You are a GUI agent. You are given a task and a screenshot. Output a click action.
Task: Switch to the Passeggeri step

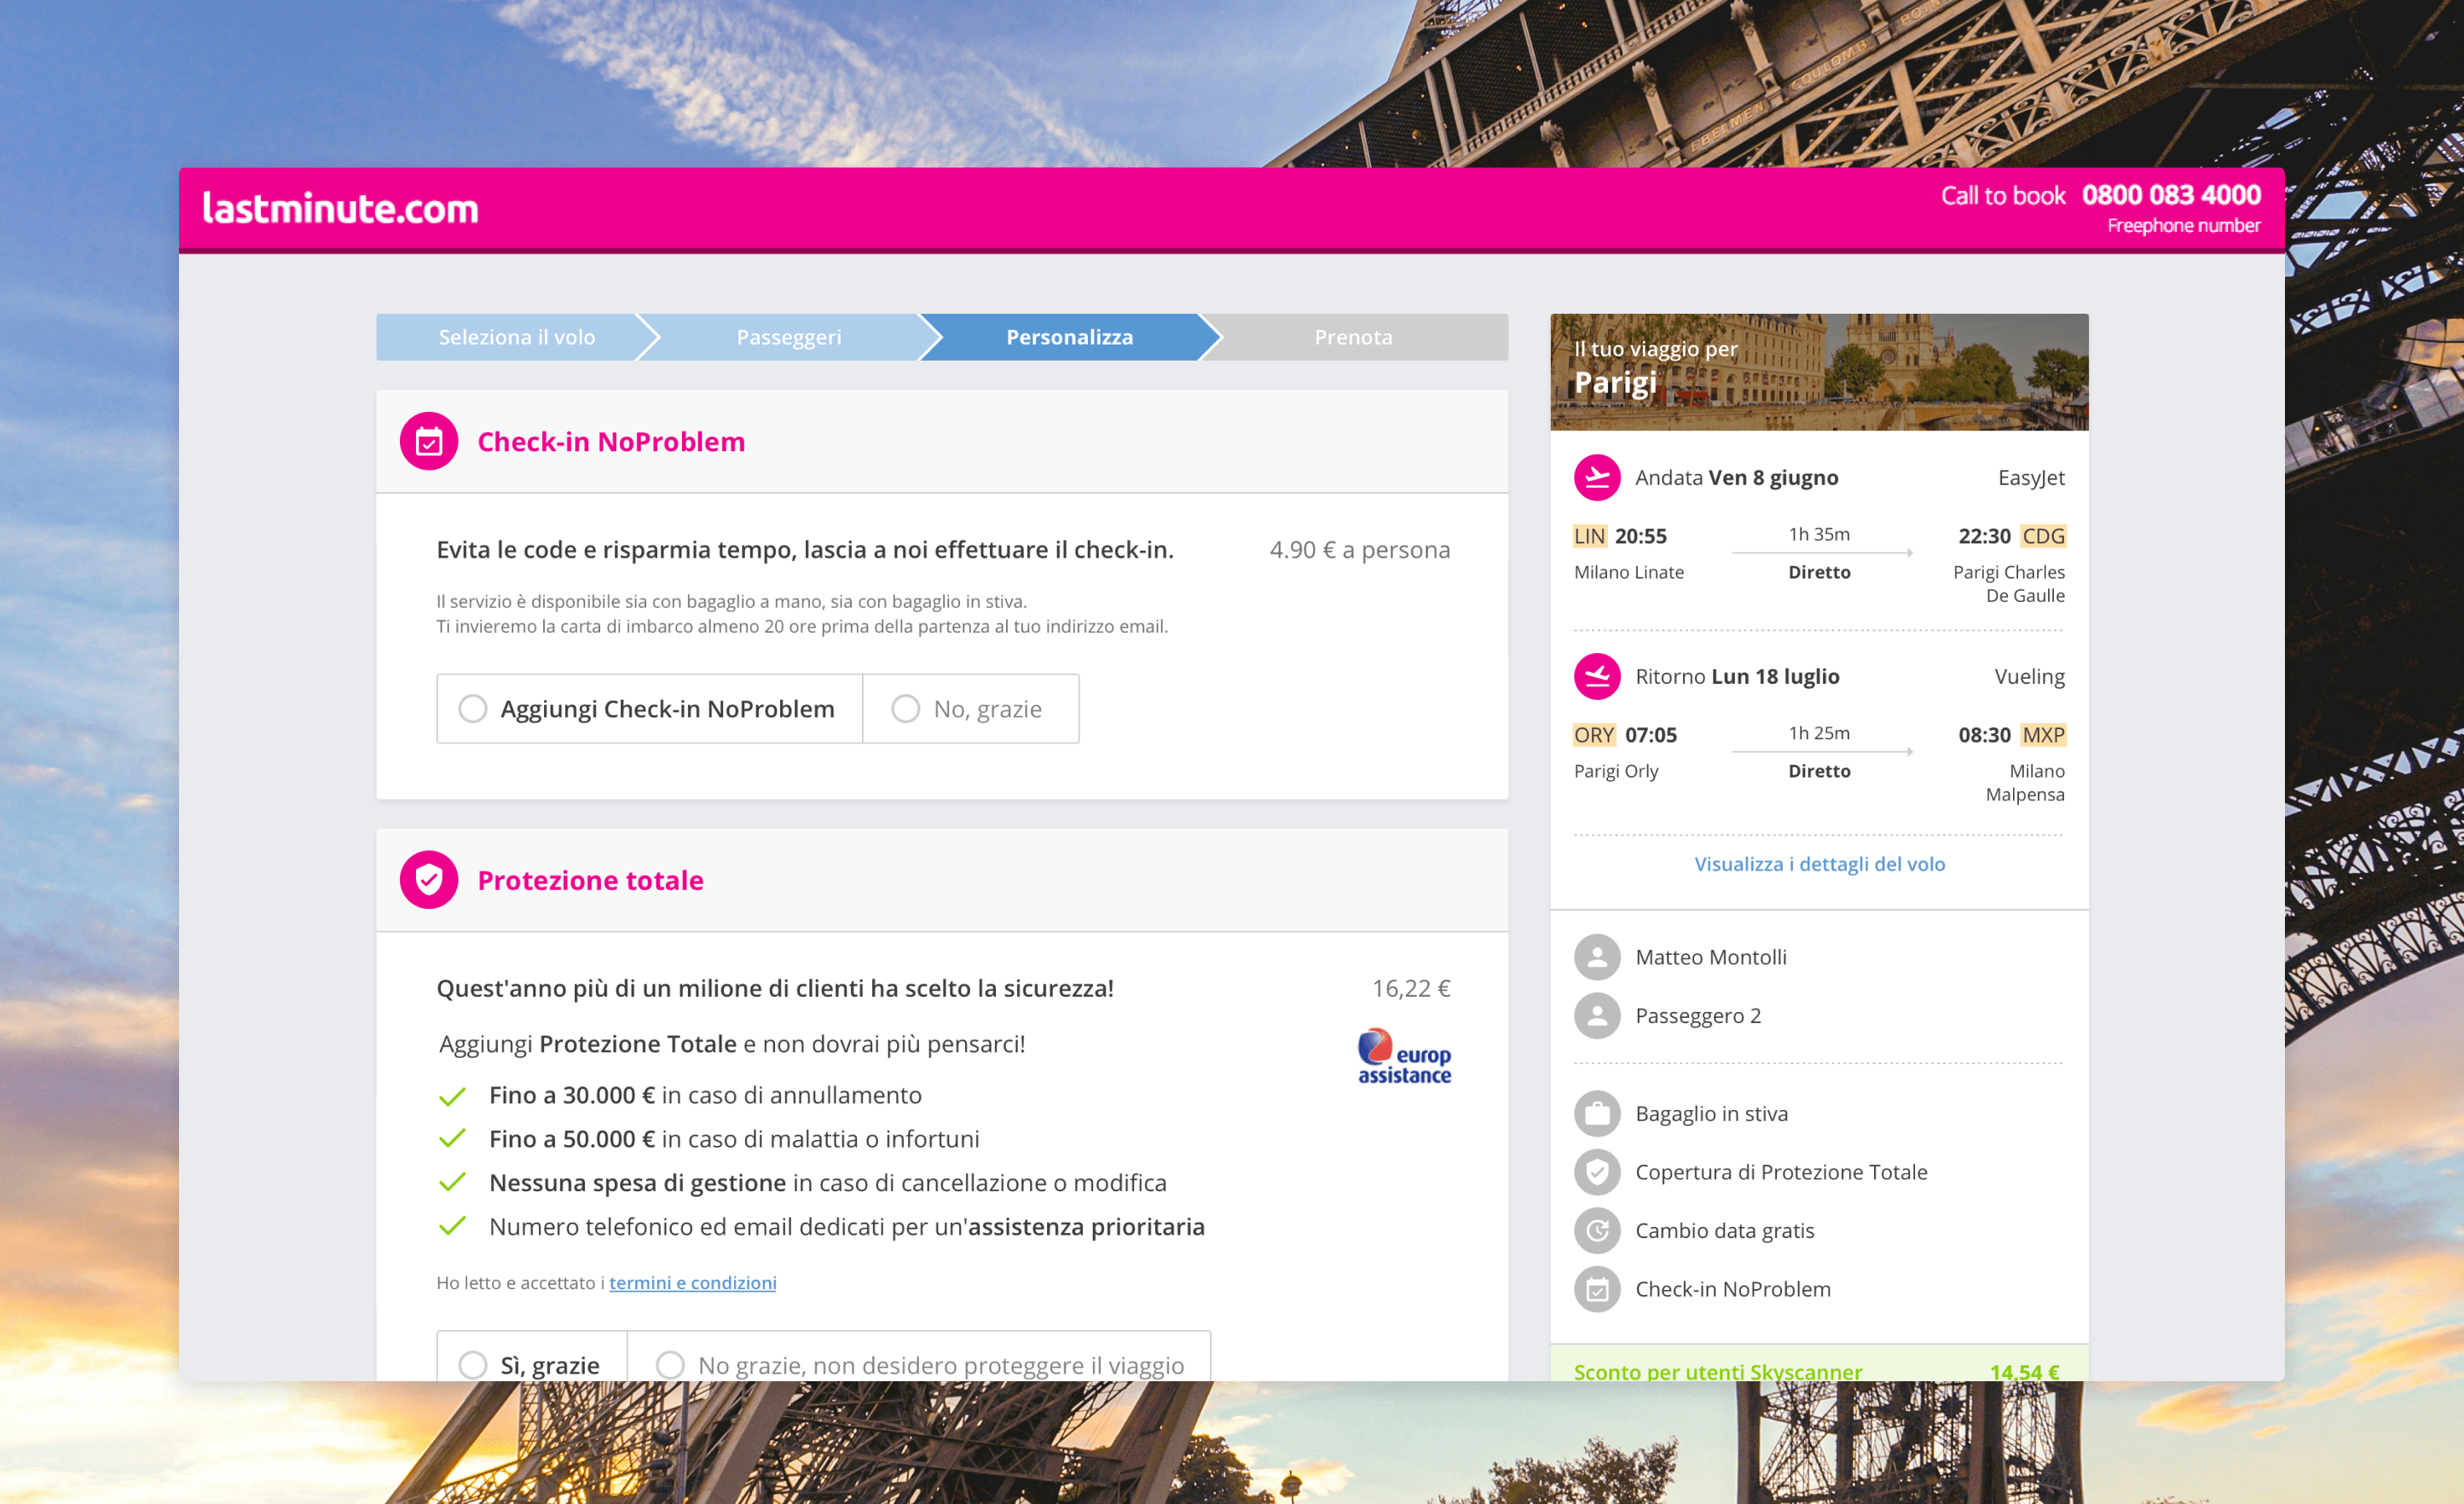pos(789,337)
